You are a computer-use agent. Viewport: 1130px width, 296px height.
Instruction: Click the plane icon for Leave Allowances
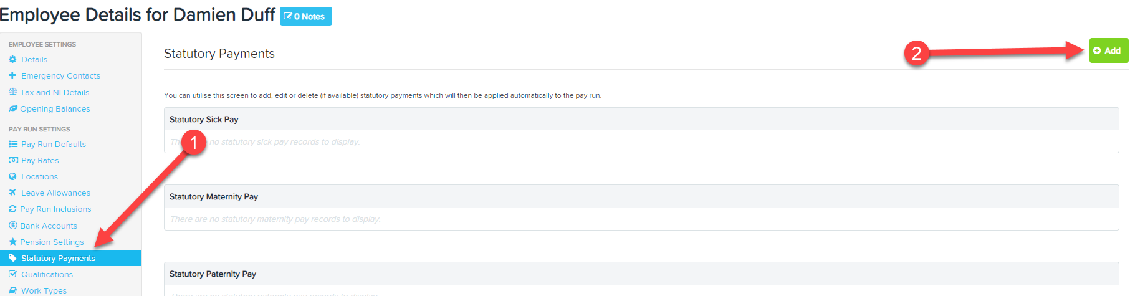point(12,193)
